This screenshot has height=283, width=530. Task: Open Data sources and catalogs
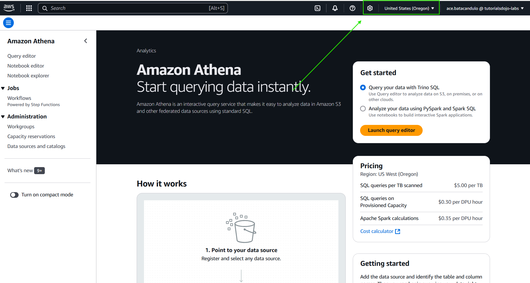[36, 146]
